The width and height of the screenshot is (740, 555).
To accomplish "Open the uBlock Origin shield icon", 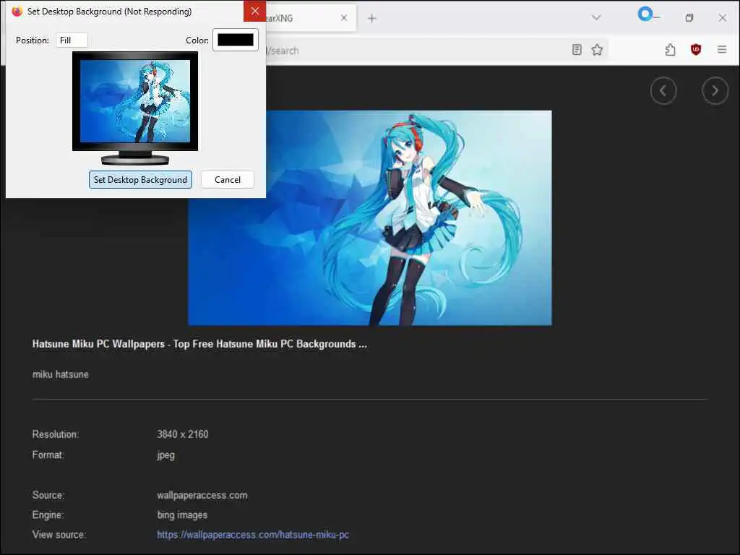I will pos(696,50).
